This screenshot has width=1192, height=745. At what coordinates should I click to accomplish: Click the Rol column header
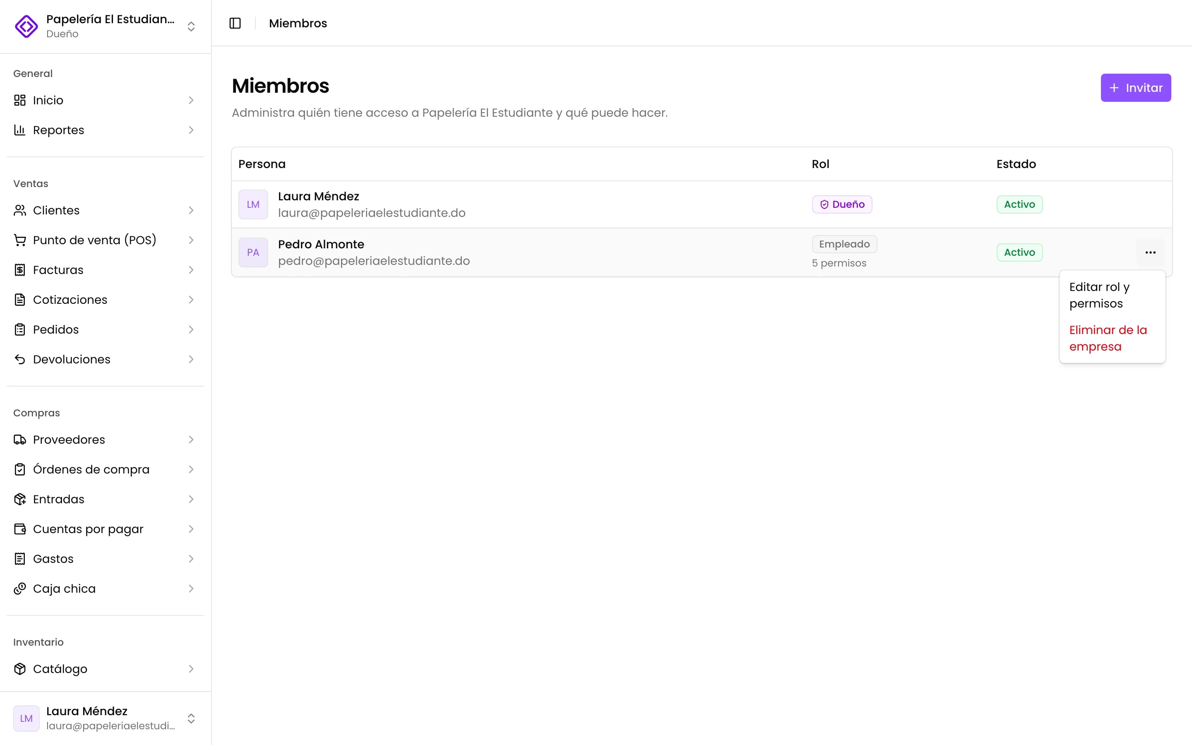[x=820, y=164]
